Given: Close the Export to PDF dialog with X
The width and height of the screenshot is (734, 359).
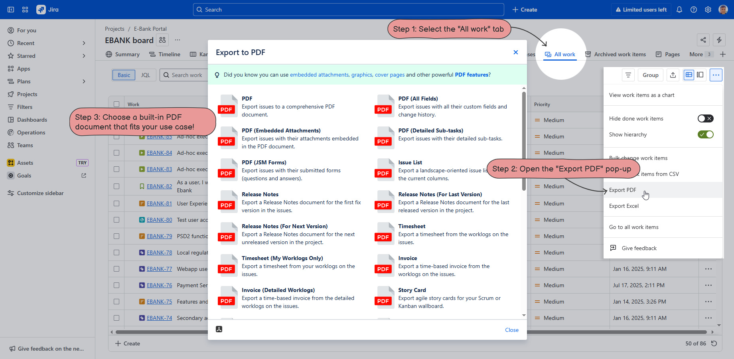Looking at the screenshot, I should [516, 52].
